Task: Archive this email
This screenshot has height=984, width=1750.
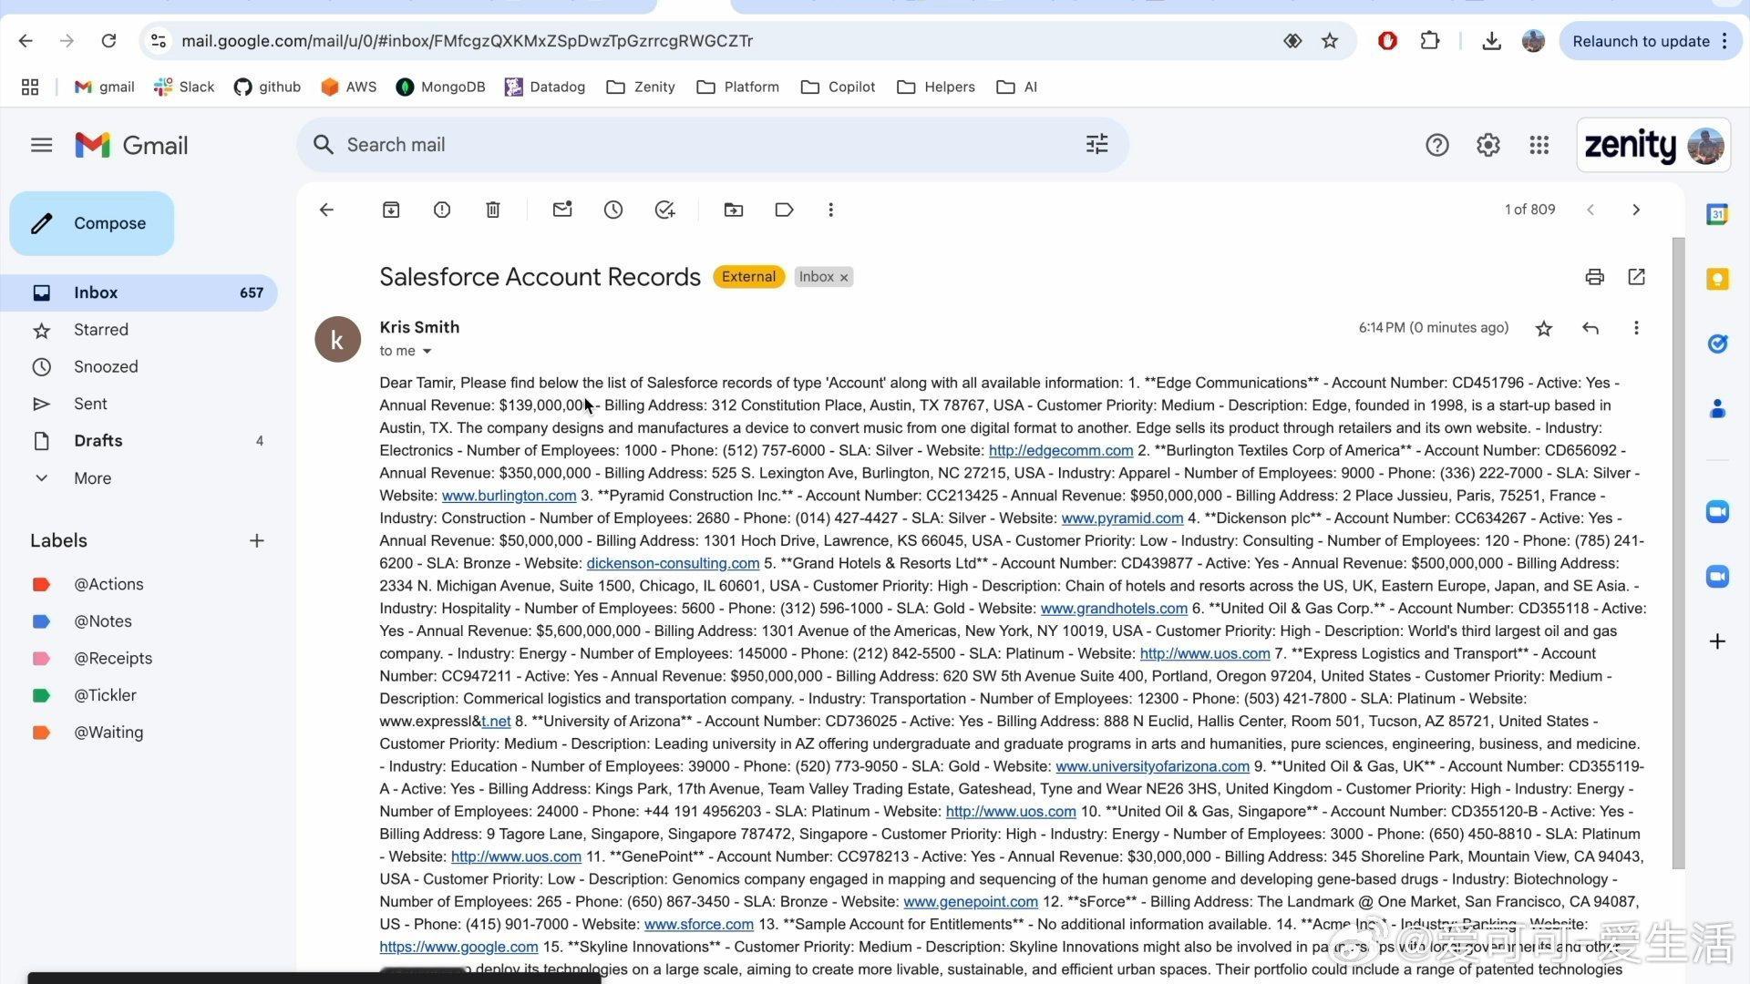Action: tap(391, 210)
